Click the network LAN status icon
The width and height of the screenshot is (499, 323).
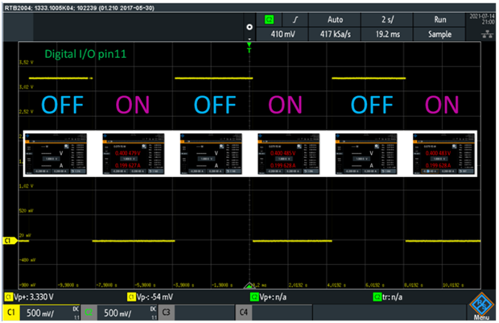click(x=487, y=35)
